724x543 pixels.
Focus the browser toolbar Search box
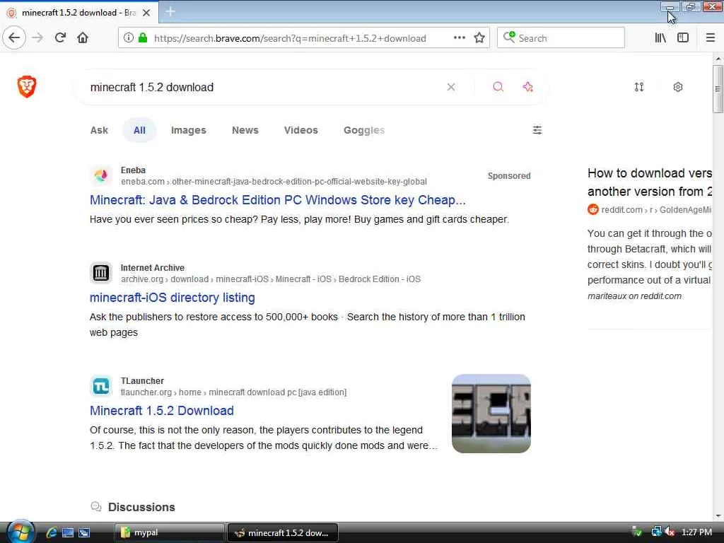(x=561, y=38)
